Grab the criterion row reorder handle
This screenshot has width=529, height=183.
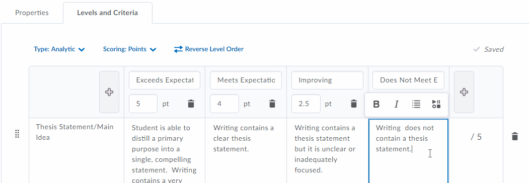(x=17, y=134)
